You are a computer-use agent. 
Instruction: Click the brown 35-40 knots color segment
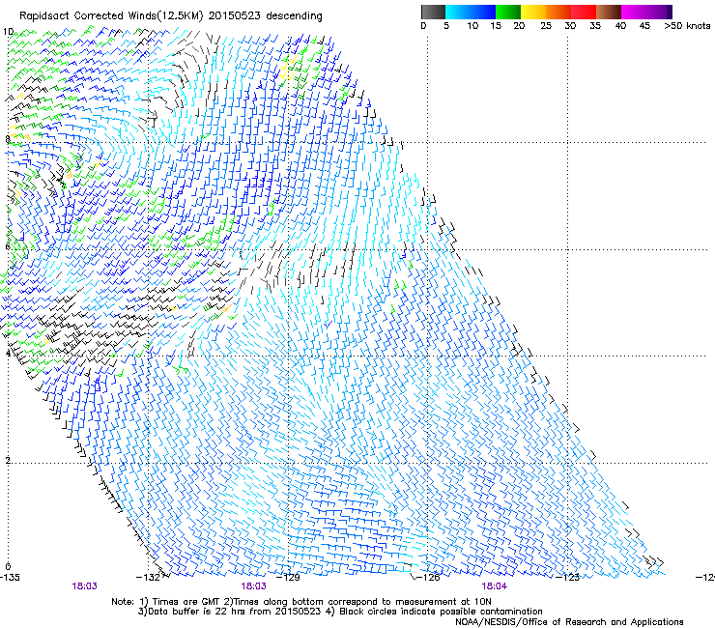click(x=609, y=12)
